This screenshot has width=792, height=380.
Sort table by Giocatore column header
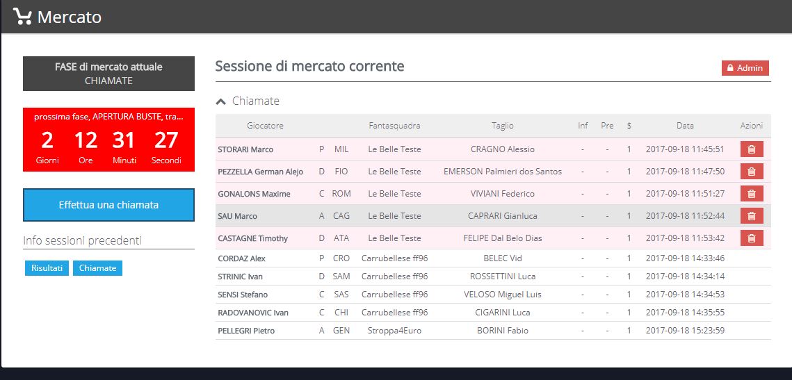point(265,126)
